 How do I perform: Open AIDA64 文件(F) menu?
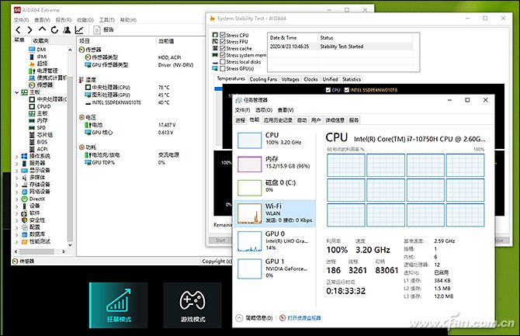point(21,20)
